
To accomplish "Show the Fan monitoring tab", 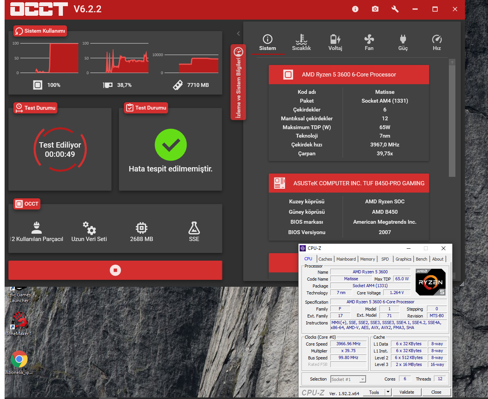I will point(369,42).
